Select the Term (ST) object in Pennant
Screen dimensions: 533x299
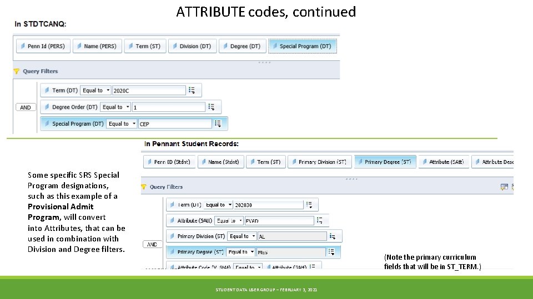[x=266, y=162]
